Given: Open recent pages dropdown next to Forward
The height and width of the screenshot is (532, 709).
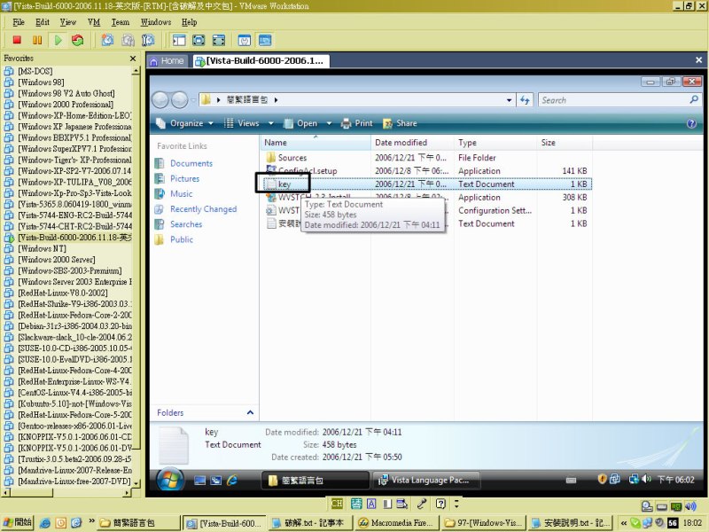Looking at the screenshot, I should (x=193, y=99).
